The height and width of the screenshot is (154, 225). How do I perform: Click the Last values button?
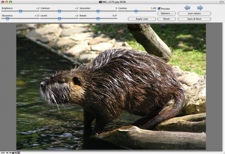[194, 13]
